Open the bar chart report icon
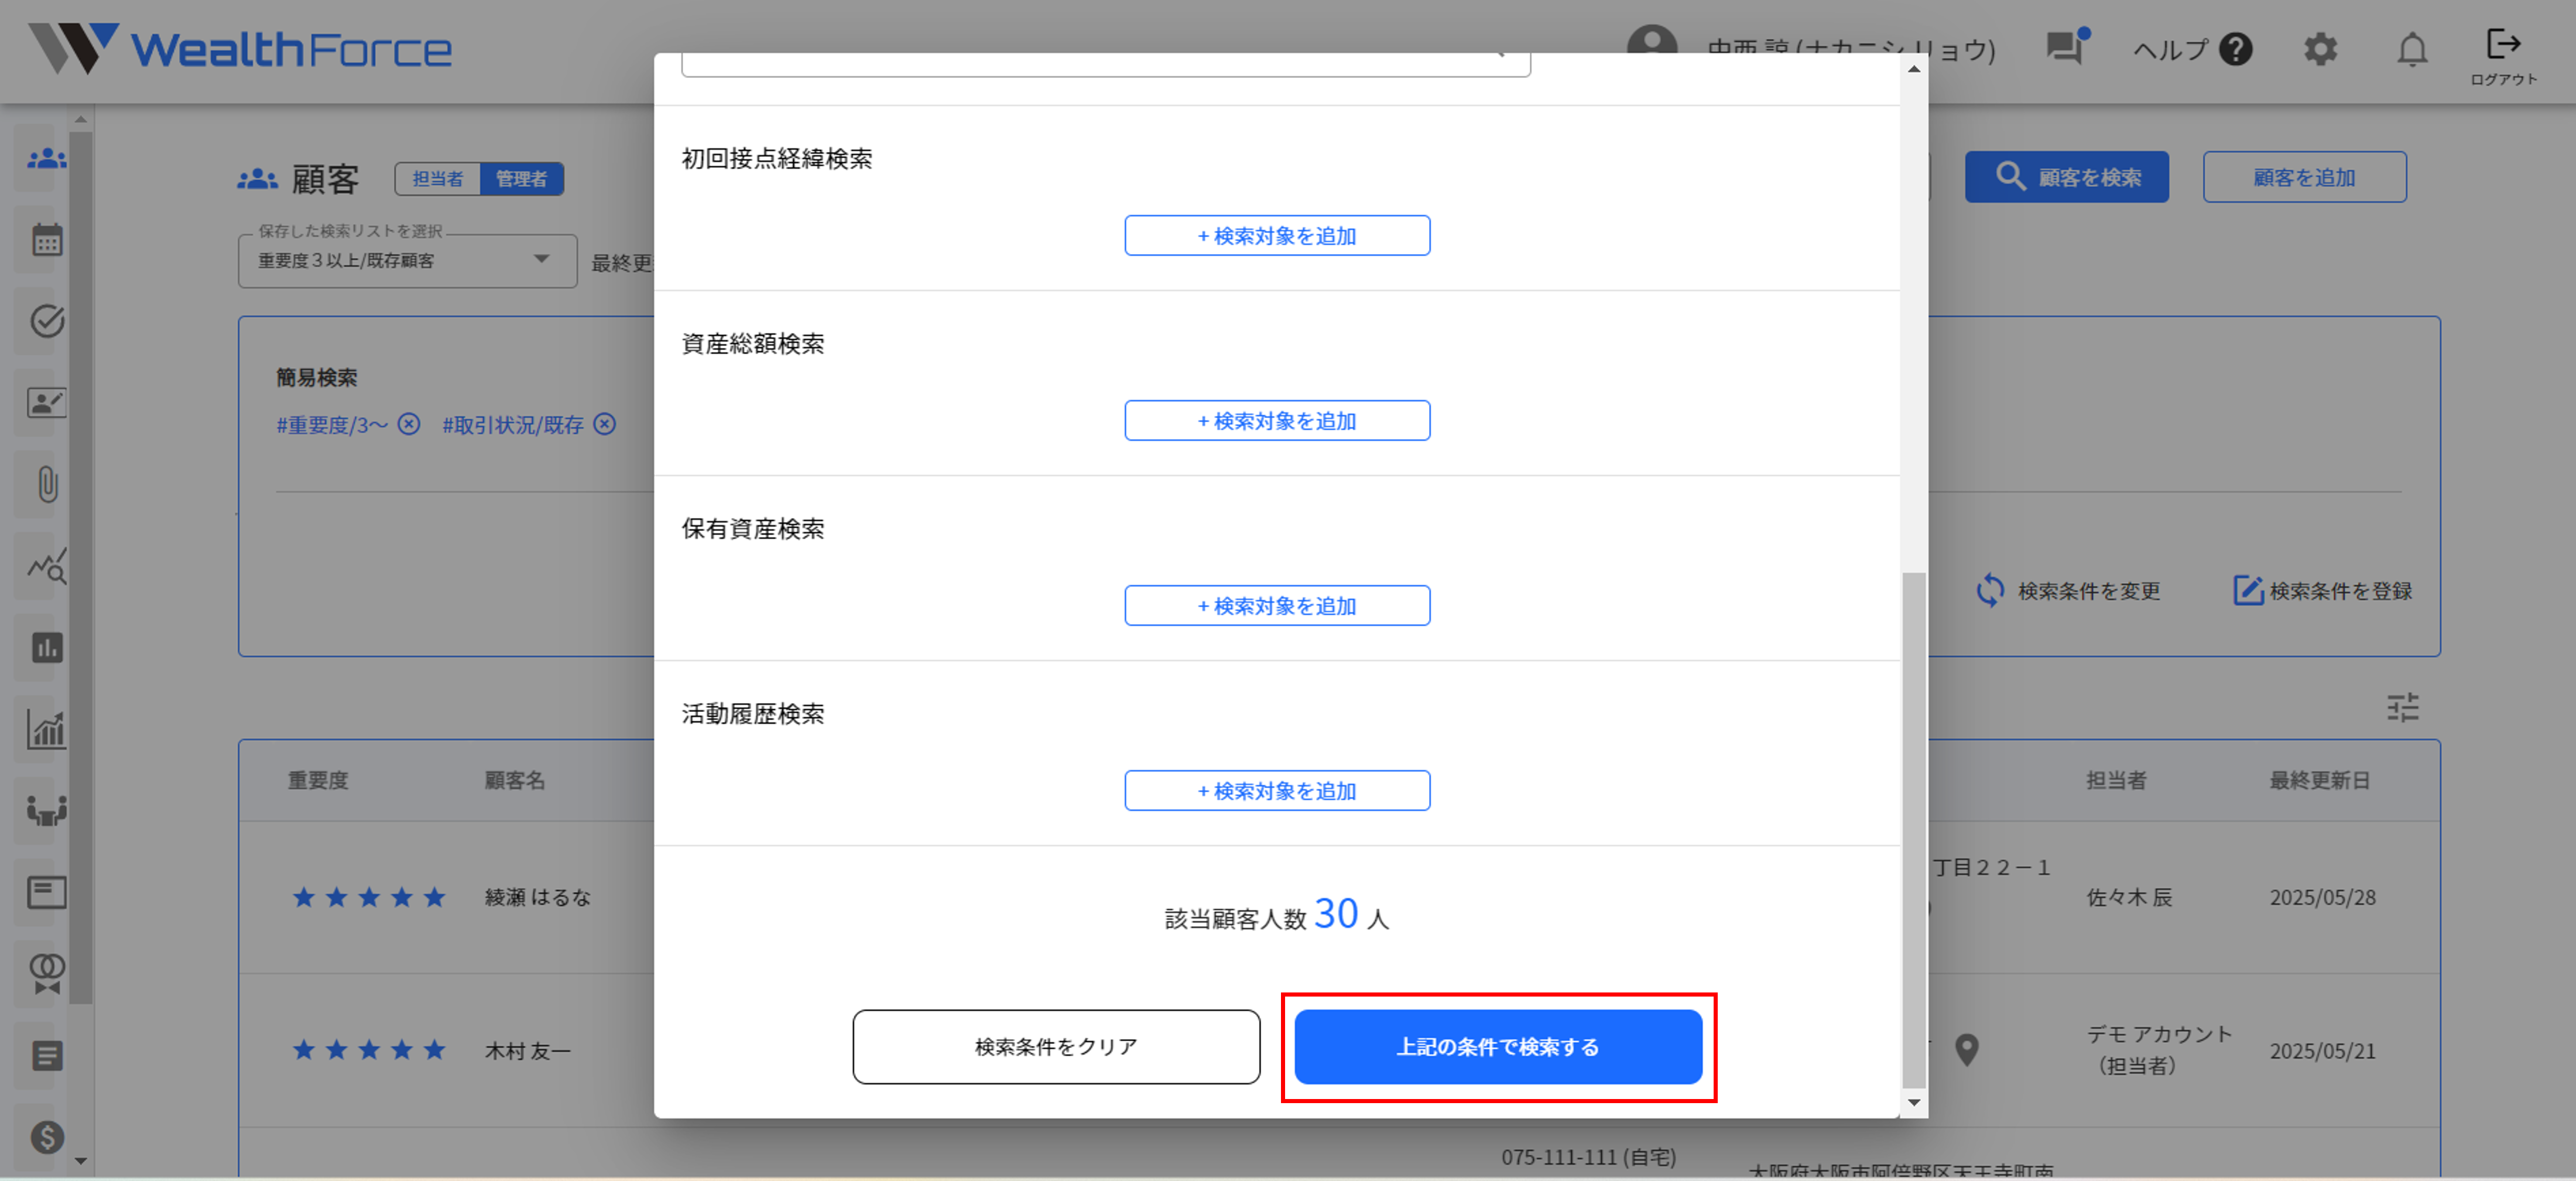Screen dimensions: 2576x1181 46,648
